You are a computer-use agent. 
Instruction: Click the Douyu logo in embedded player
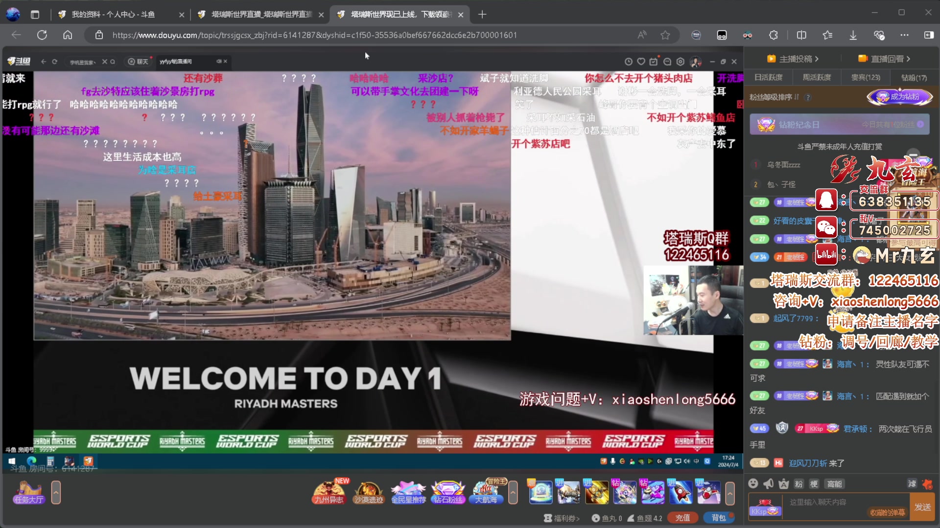(19, 61)
